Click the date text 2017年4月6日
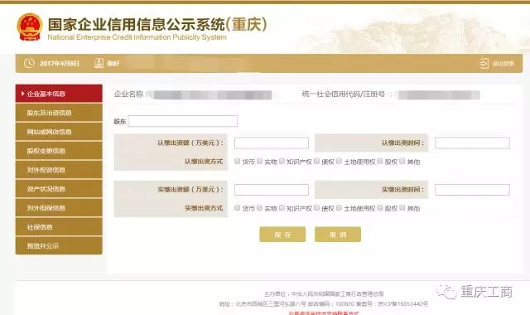The width and height of the screenshot is (530, 315). click(60, 63)
